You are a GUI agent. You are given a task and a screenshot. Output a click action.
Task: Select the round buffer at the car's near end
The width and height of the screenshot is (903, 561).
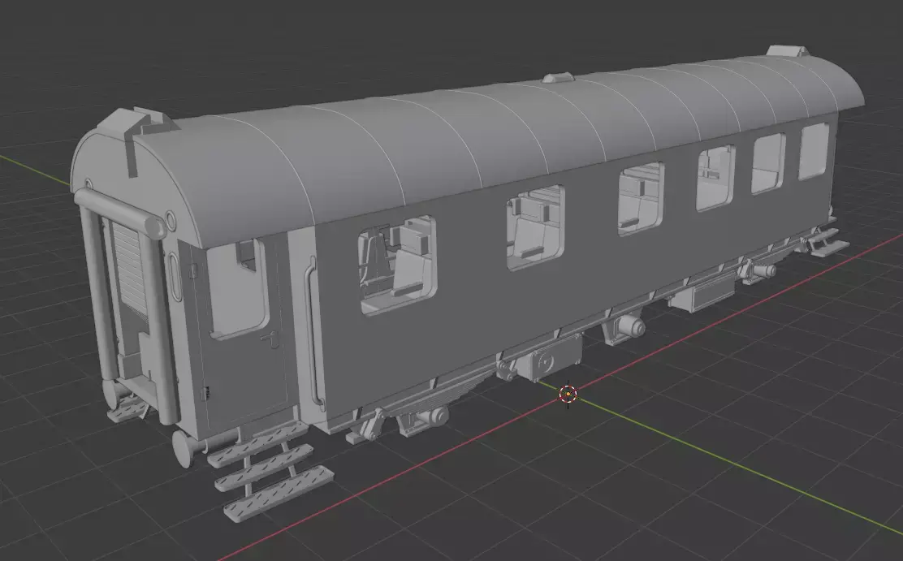click(x=184, y=447)
